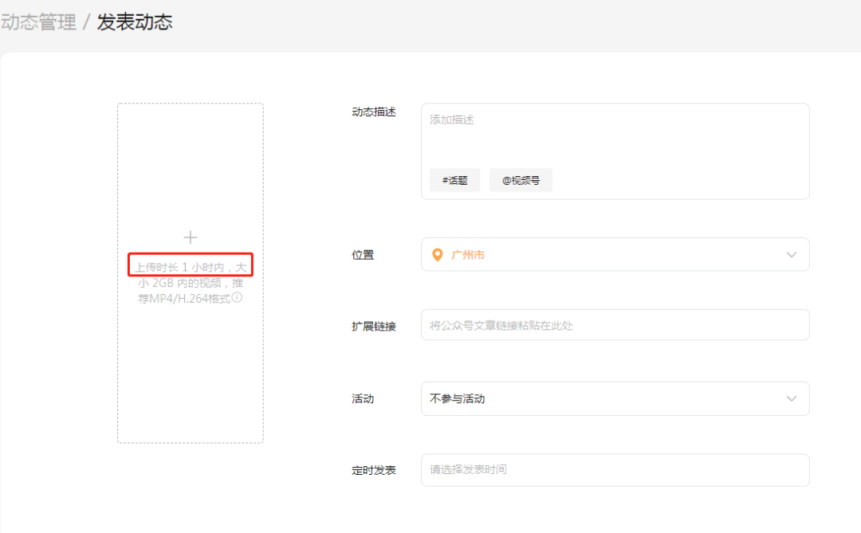The image size is (861, 533).
Task: Click the info icon beside H.264格式
Action: pyautogui.click(x=237, y=298)
